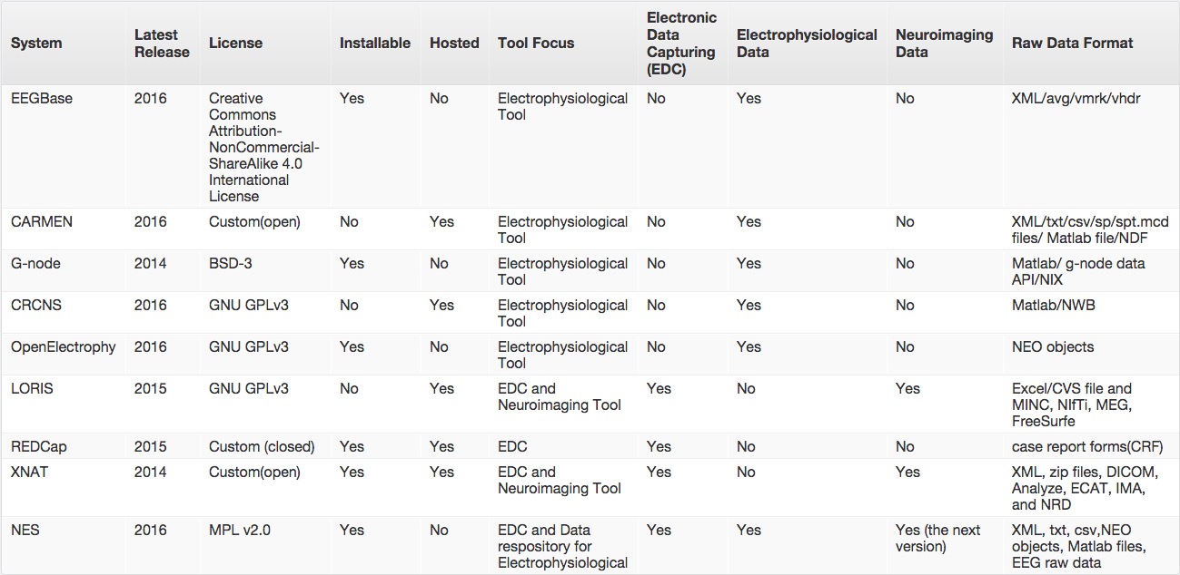This screenshot has width=1180, height=575.
Task: Click the CRCNS system name
Action: (x=36, y=305)
